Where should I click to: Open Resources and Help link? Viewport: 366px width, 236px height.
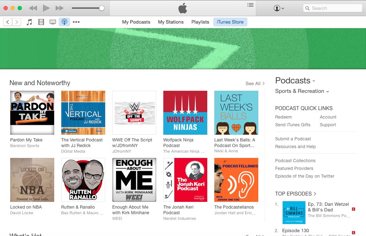[x=295, y=146]
